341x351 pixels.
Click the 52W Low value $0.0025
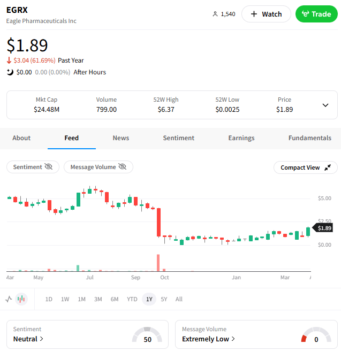(228, 110)
